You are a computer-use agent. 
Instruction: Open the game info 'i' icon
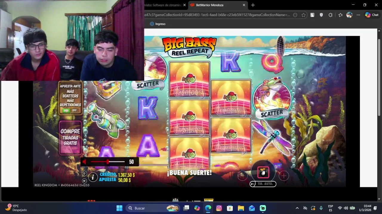pyautogui.click(x=93, y=177)
